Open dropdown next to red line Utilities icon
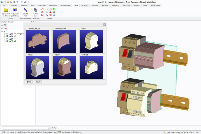 44,9
